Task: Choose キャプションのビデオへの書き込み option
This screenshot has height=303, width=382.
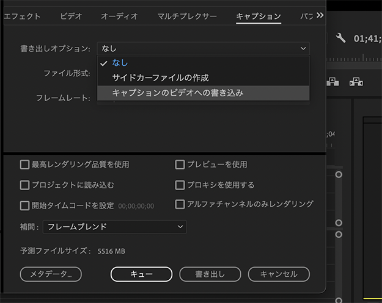Action: click(x=204, y=93)
